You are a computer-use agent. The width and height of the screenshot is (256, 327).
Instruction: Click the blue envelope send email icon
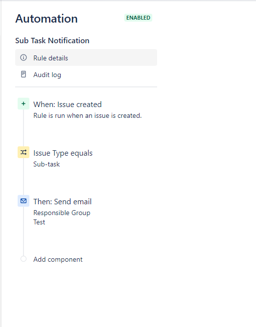click(x=23, y=201)
